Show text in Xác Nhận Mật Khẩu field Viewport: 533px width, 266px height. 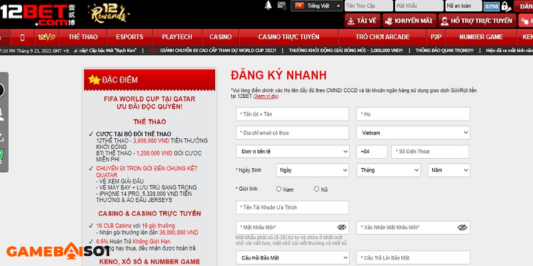coord(462,227)
